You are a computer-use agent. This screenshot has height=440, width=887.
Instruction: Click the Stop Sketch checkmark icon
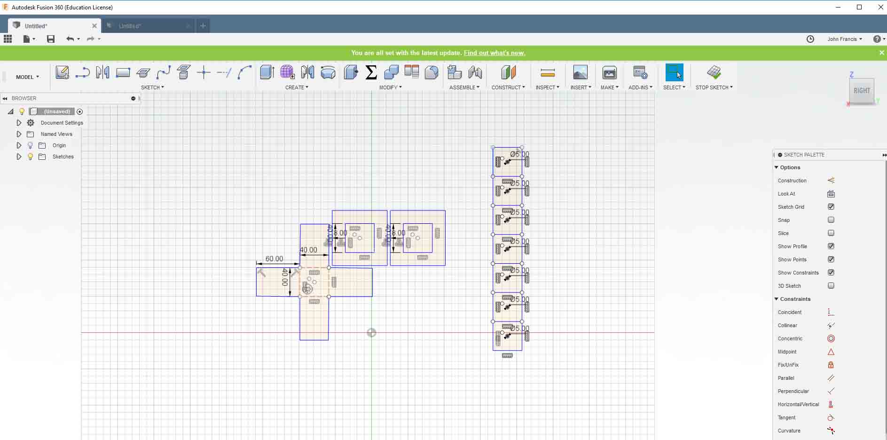click(714, 72)
